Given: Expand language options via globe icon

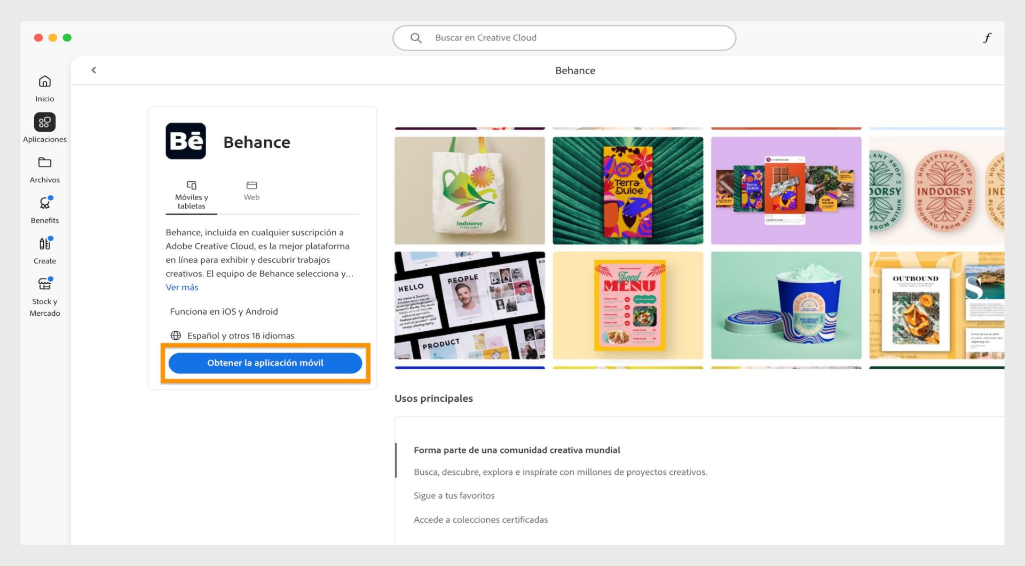Looking at the screenshot, I should point(175,336).
